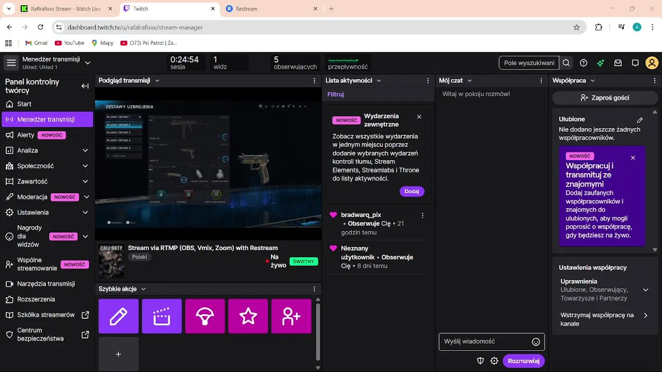Select Menedżer transmisji in sidebar
This screenshot has height=372, width=662.
[x=48, y=119]
